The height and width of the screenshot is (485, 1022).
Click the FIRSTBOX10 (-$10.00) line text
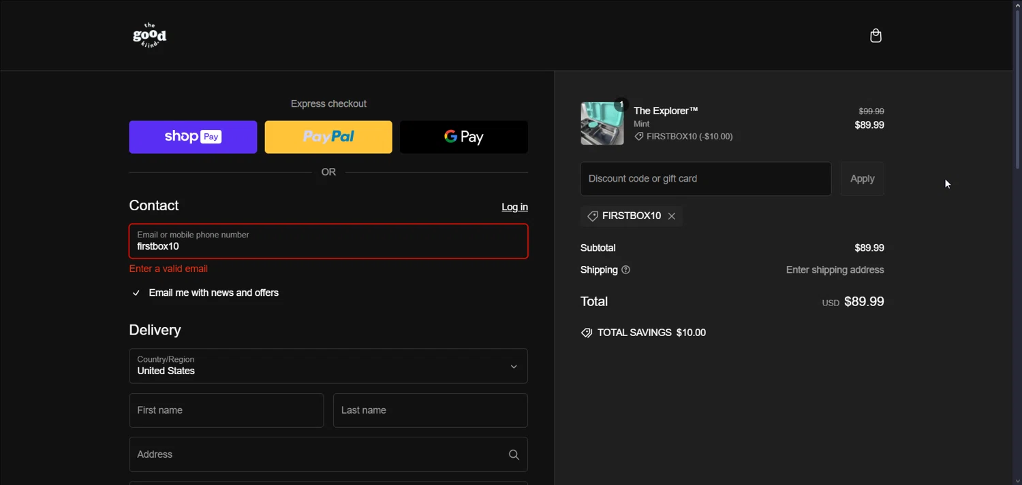690,137
